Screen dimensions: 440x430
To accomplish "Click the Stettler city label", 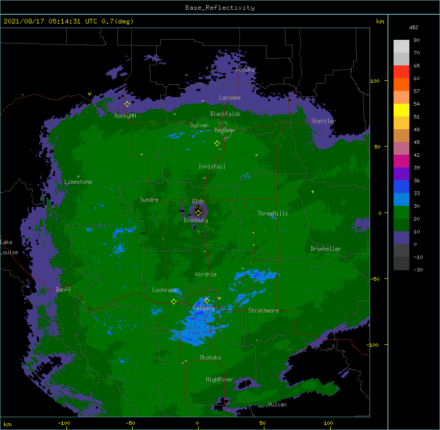I will [324, 121].
